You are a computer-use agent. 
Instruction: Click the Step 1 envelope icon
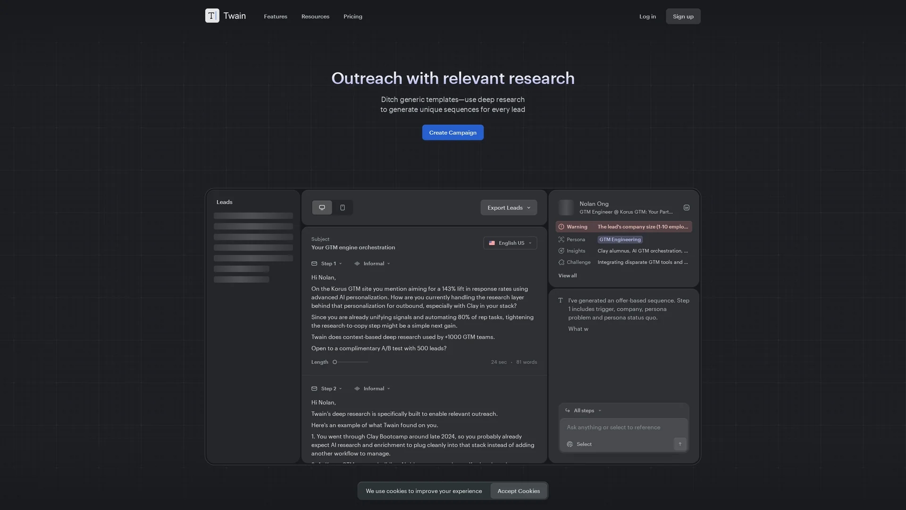[314, 263]
